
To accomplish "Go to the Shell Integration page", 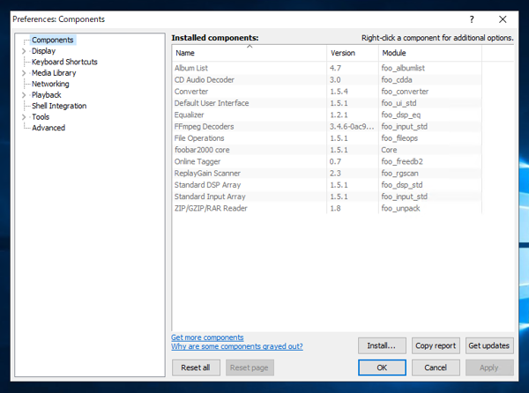I will 59,106.
